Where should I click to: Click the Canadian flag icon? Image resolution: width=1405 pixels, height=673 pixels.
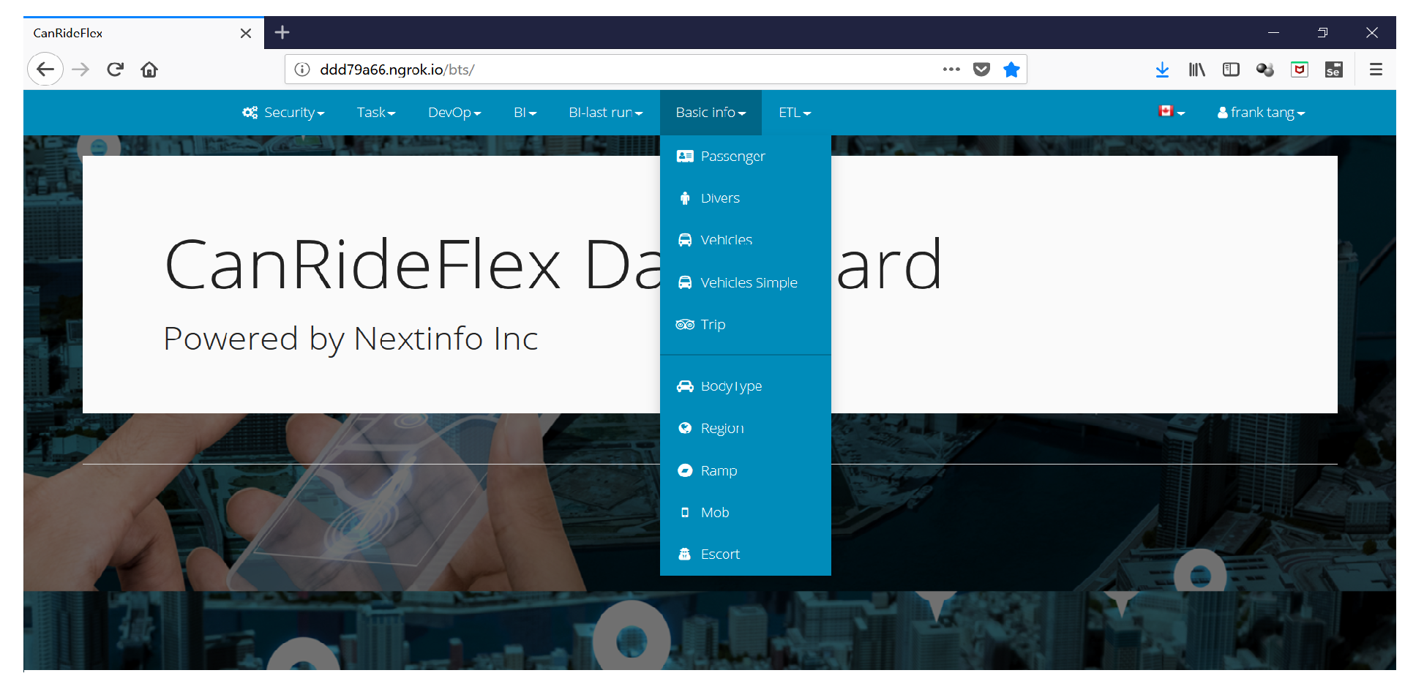1166,111
